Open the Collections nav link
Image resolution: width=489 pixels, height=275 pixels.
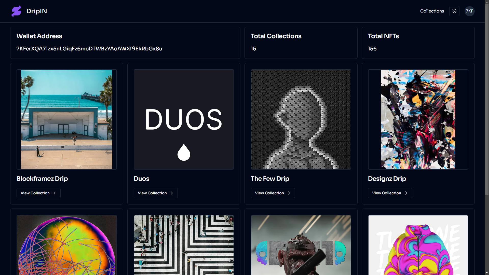pos(432,11)
